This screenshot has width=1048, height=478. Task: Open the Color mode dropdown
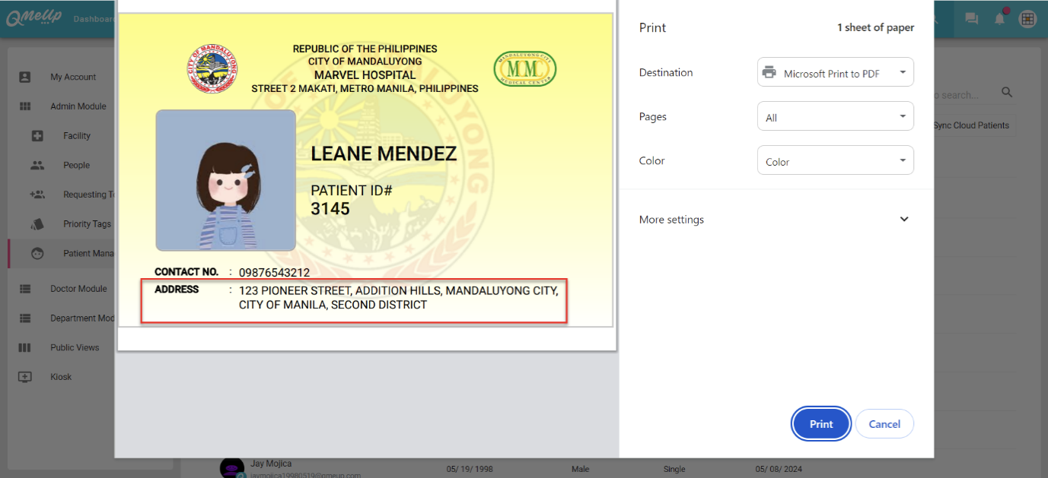point(835,161)
